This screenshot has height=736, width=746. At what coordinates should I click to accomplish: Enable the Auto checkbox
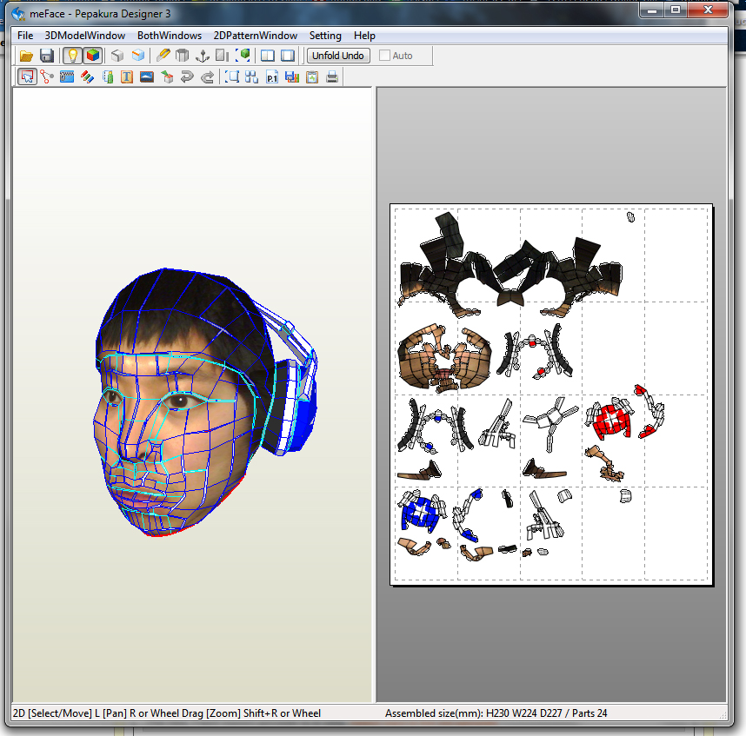tap(384, 56)
